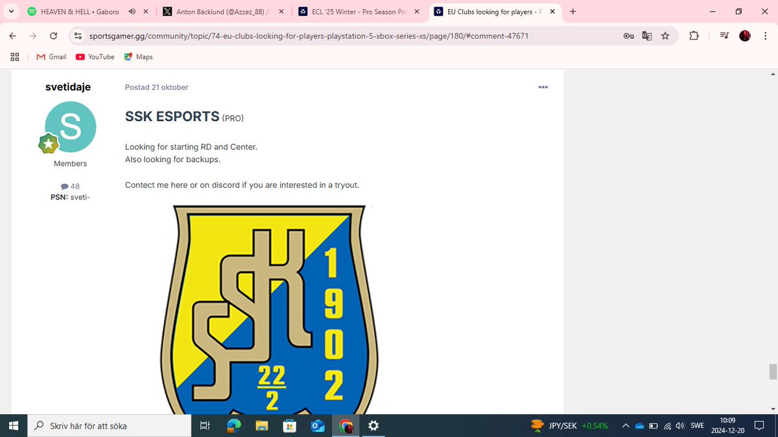Open the Gmail bookmark
This screenshot has height=437, width=778.
[51, 57]
